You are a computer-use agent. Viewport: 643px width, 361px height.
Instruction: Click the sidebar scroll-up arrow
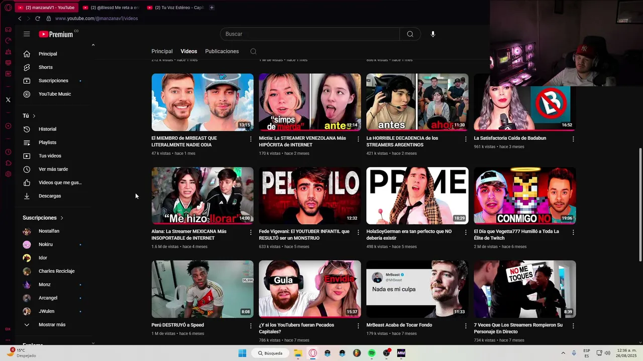point(93,45)
